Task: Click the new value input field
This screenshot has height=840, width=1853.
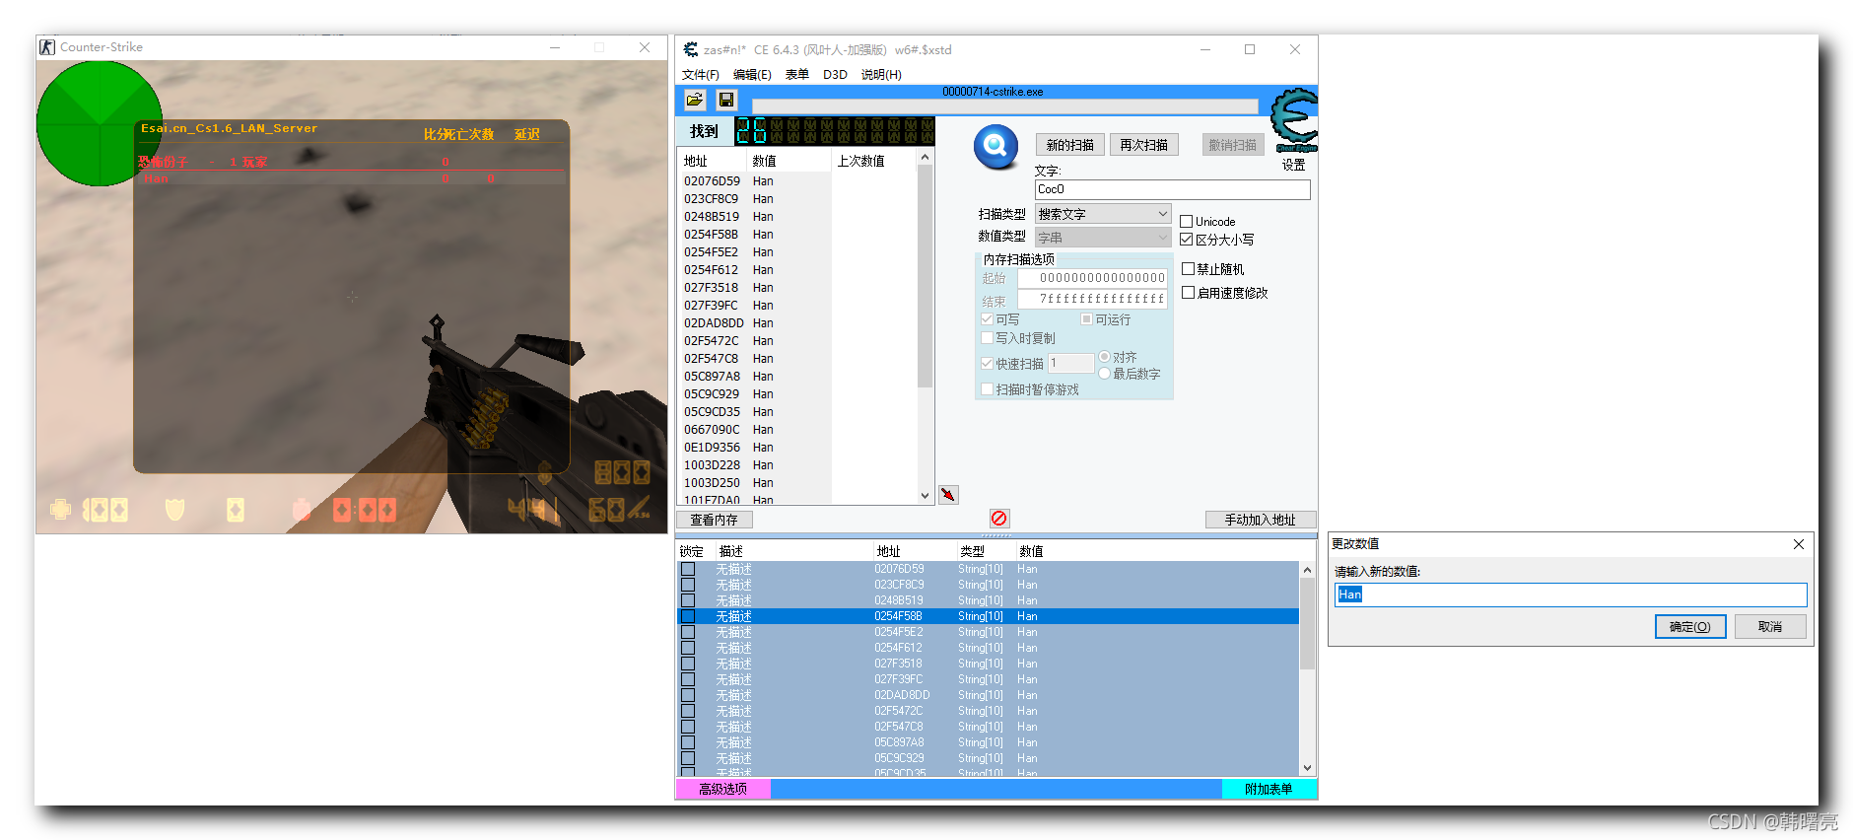Action: (1570, 595)
